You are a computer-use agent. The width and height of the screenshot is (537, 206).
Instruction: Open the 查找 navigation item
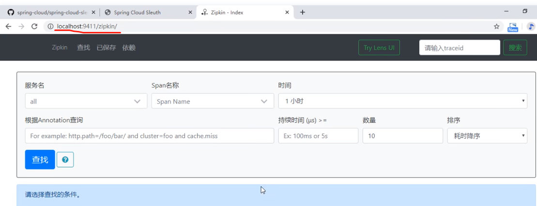[84, 47]
